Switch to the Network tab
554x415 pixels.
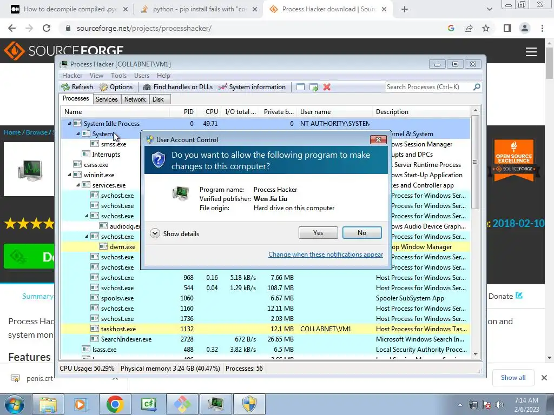pyautogui.click(x=135, y=99)
